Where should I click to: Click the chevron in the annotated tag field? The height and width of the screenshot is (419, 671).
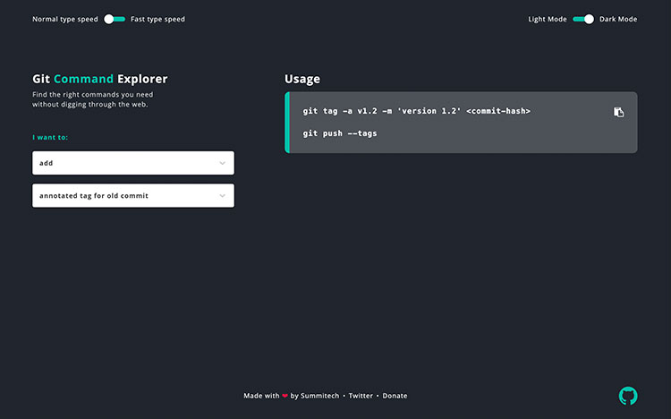[222, 195]
